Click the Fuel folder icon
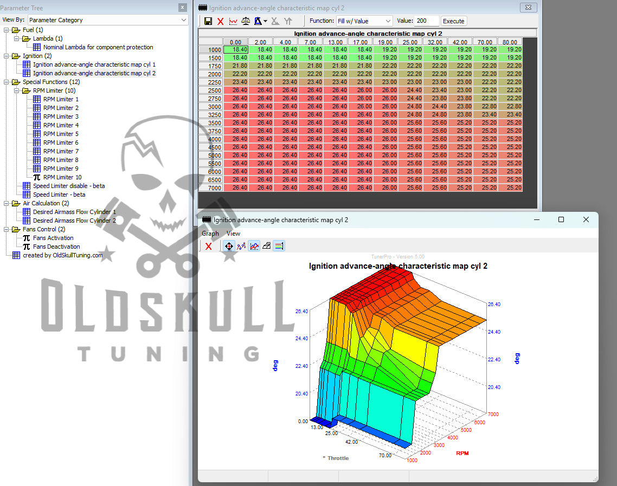The width and height of the screenshot is (617, 486). click(x=16, y=30)
